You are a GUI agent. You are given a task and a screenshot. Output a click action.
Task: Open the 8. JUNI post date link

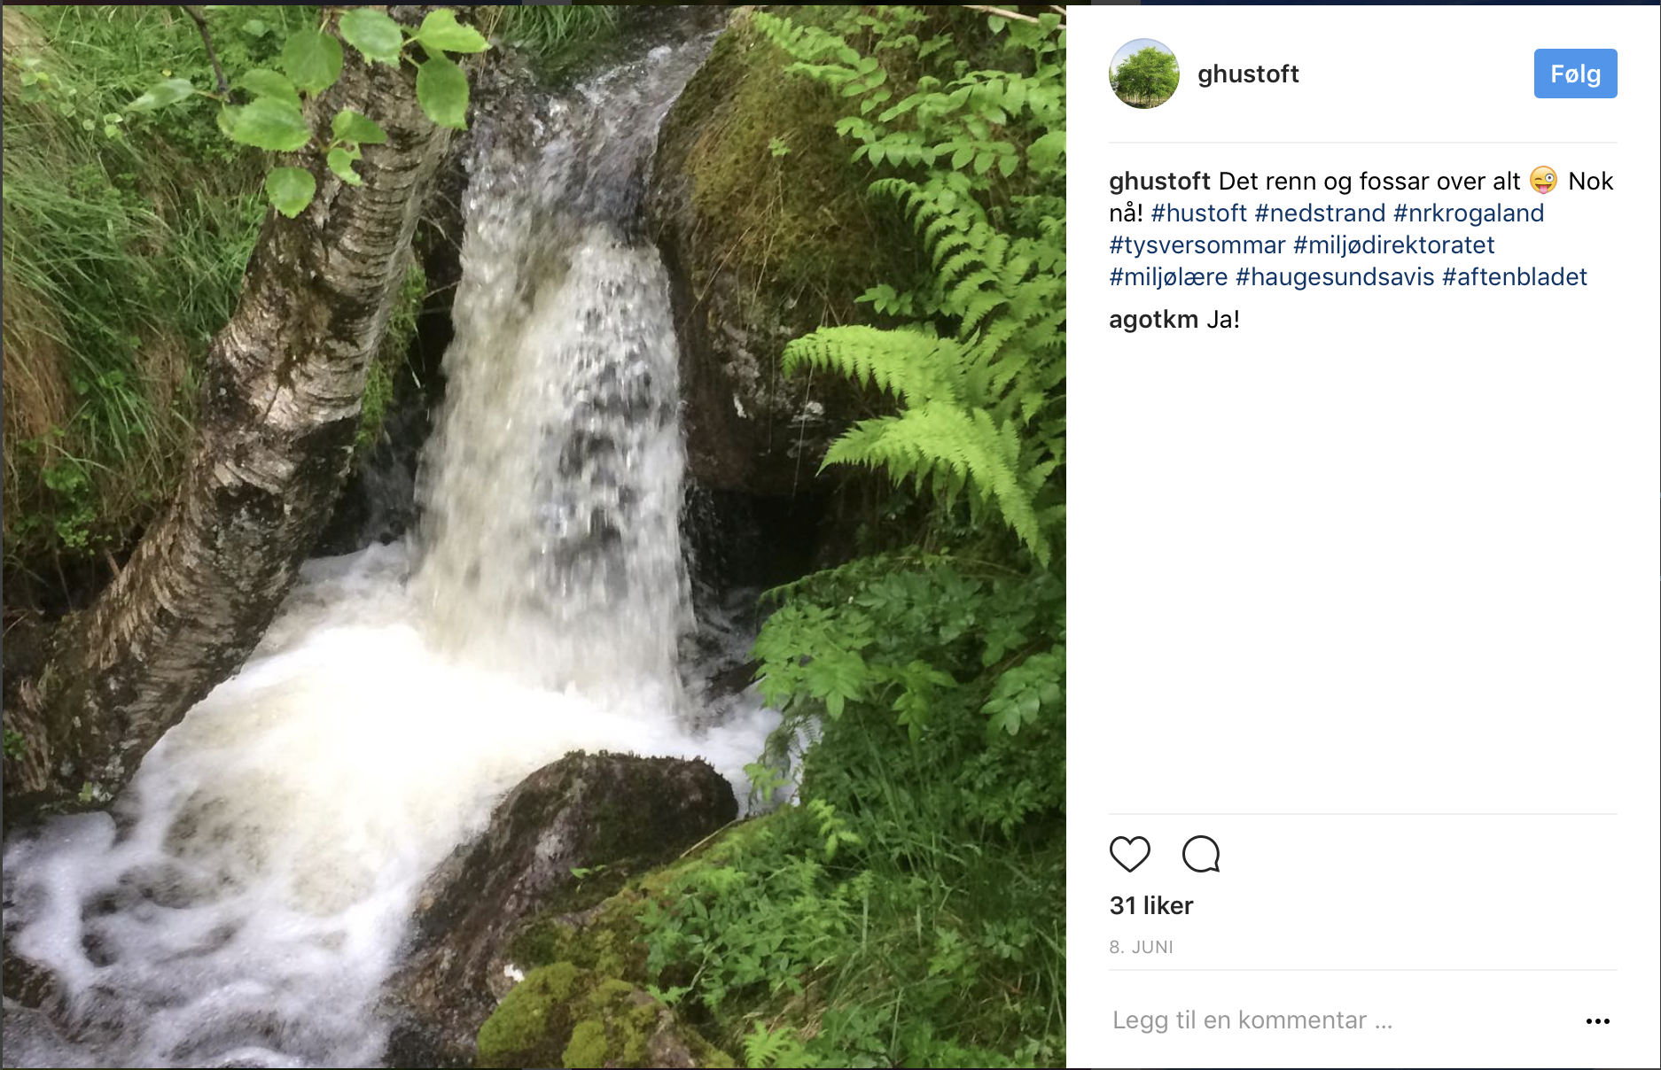[1141, 947]
